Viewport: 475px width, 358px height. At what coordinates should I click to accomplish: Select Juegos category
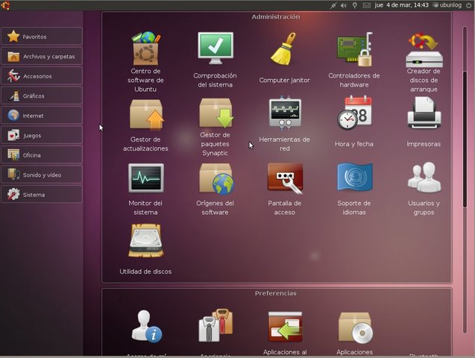(42, 135)
